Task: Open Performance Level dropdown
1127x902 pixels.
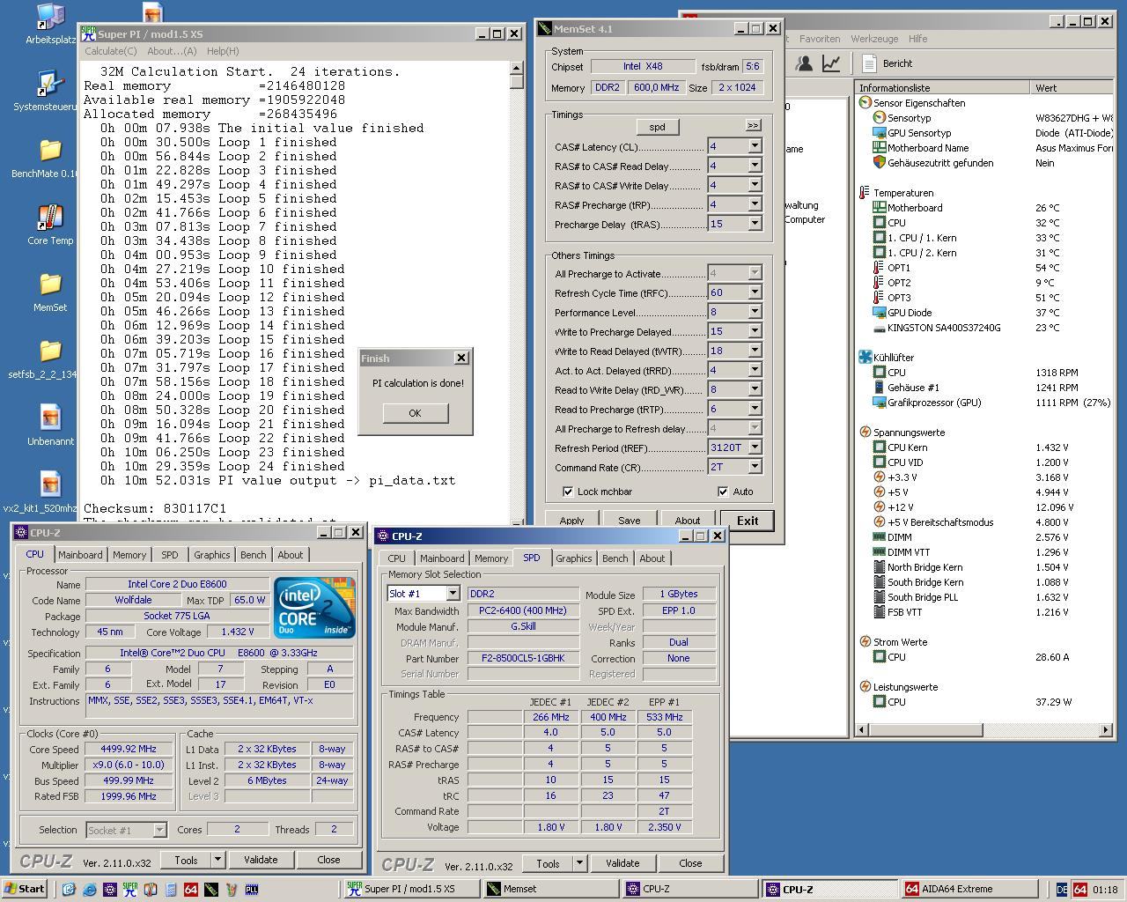Action: pos(755,312)
